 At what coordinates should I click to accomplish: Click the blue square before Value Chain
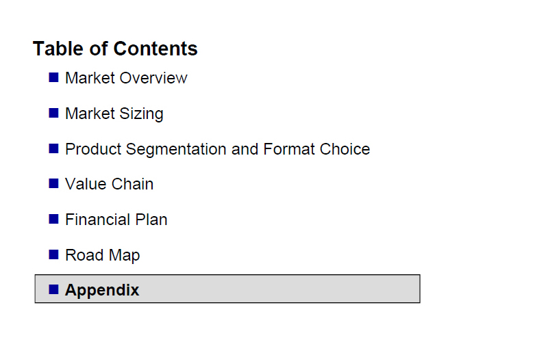[53, 183]
